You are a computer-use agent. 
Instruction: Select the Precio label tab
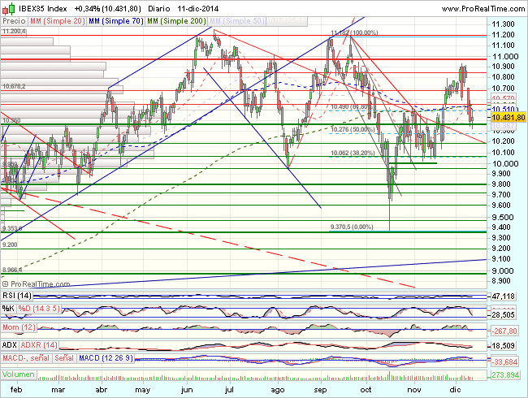[x=14, y=21]
